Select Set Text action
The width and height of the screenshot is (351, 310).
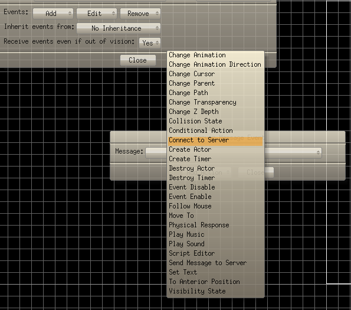(x=215, y=272)
